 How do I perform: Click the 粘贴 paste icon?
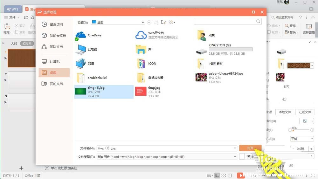pos(7,27)
